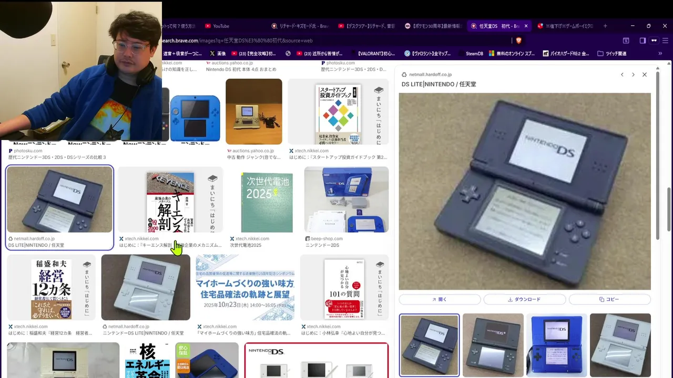Select the white DS Lite preview thumbnail

click(x=620, y=345)
